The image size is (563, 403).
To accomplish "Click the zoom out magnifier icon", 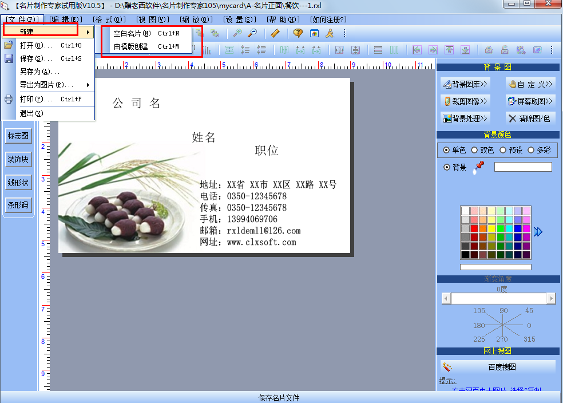I will click(x=252, y=33).
